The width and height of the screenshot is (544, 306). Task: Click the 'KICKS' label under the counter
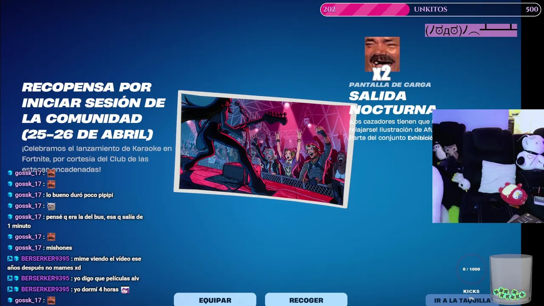coord(471,292)
